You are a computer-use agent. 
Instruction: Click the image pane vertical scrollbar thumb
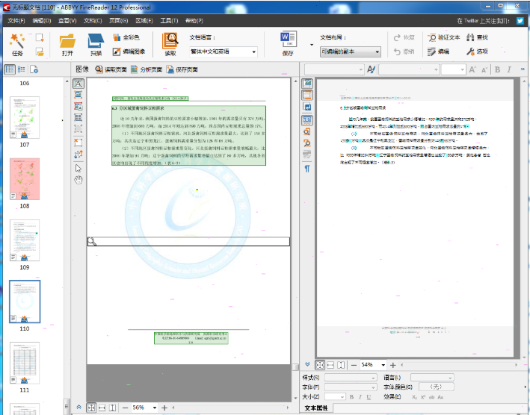pos(295,367)
